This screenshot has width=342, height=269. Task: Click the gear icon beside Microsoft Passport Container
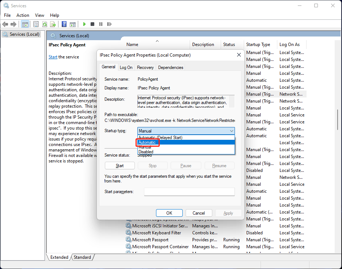point(129,247)
